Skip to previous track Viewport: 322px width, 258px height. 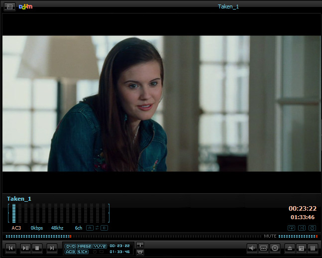click(10, 248)
